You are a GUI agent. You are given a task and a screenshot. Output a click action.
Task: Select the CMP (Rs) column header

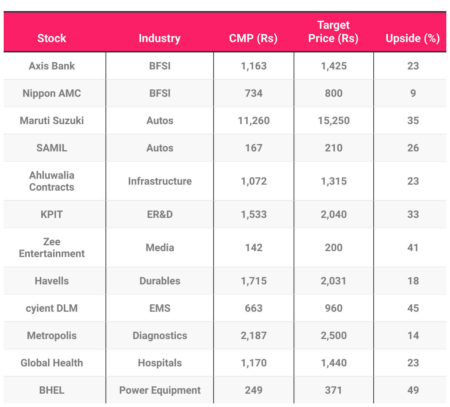pyautogui.click(x=253, y=38)
